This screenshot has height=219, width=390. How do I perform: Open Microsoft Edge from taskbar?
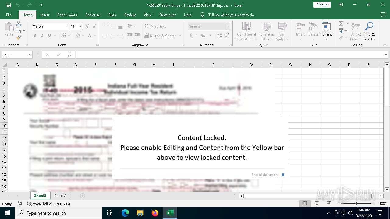click(x=125, y=213)
